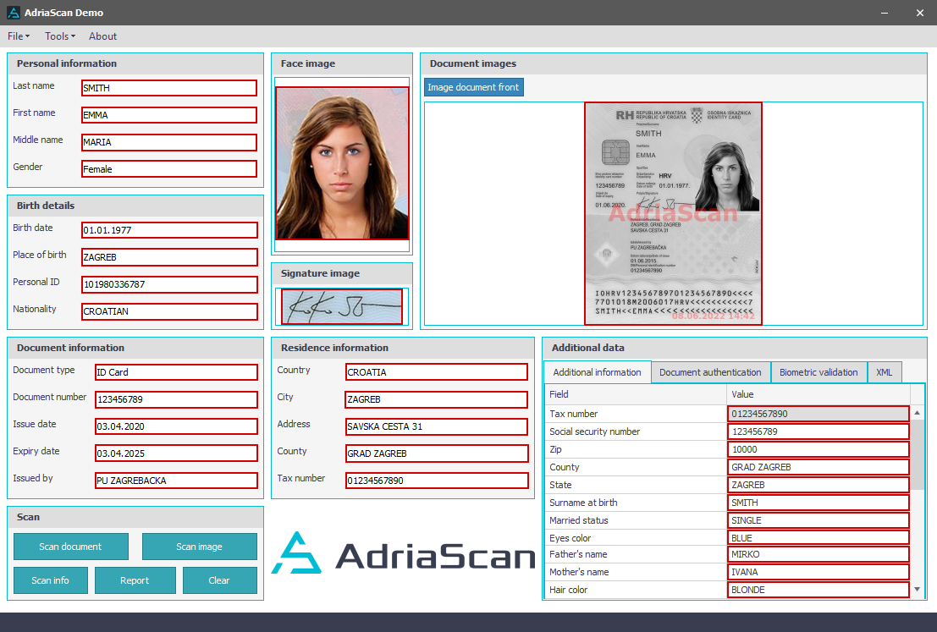This screenshot has width=937, height=632.
Task: Click the Expiry date field 03.04.2025
Action: point(176,453)
